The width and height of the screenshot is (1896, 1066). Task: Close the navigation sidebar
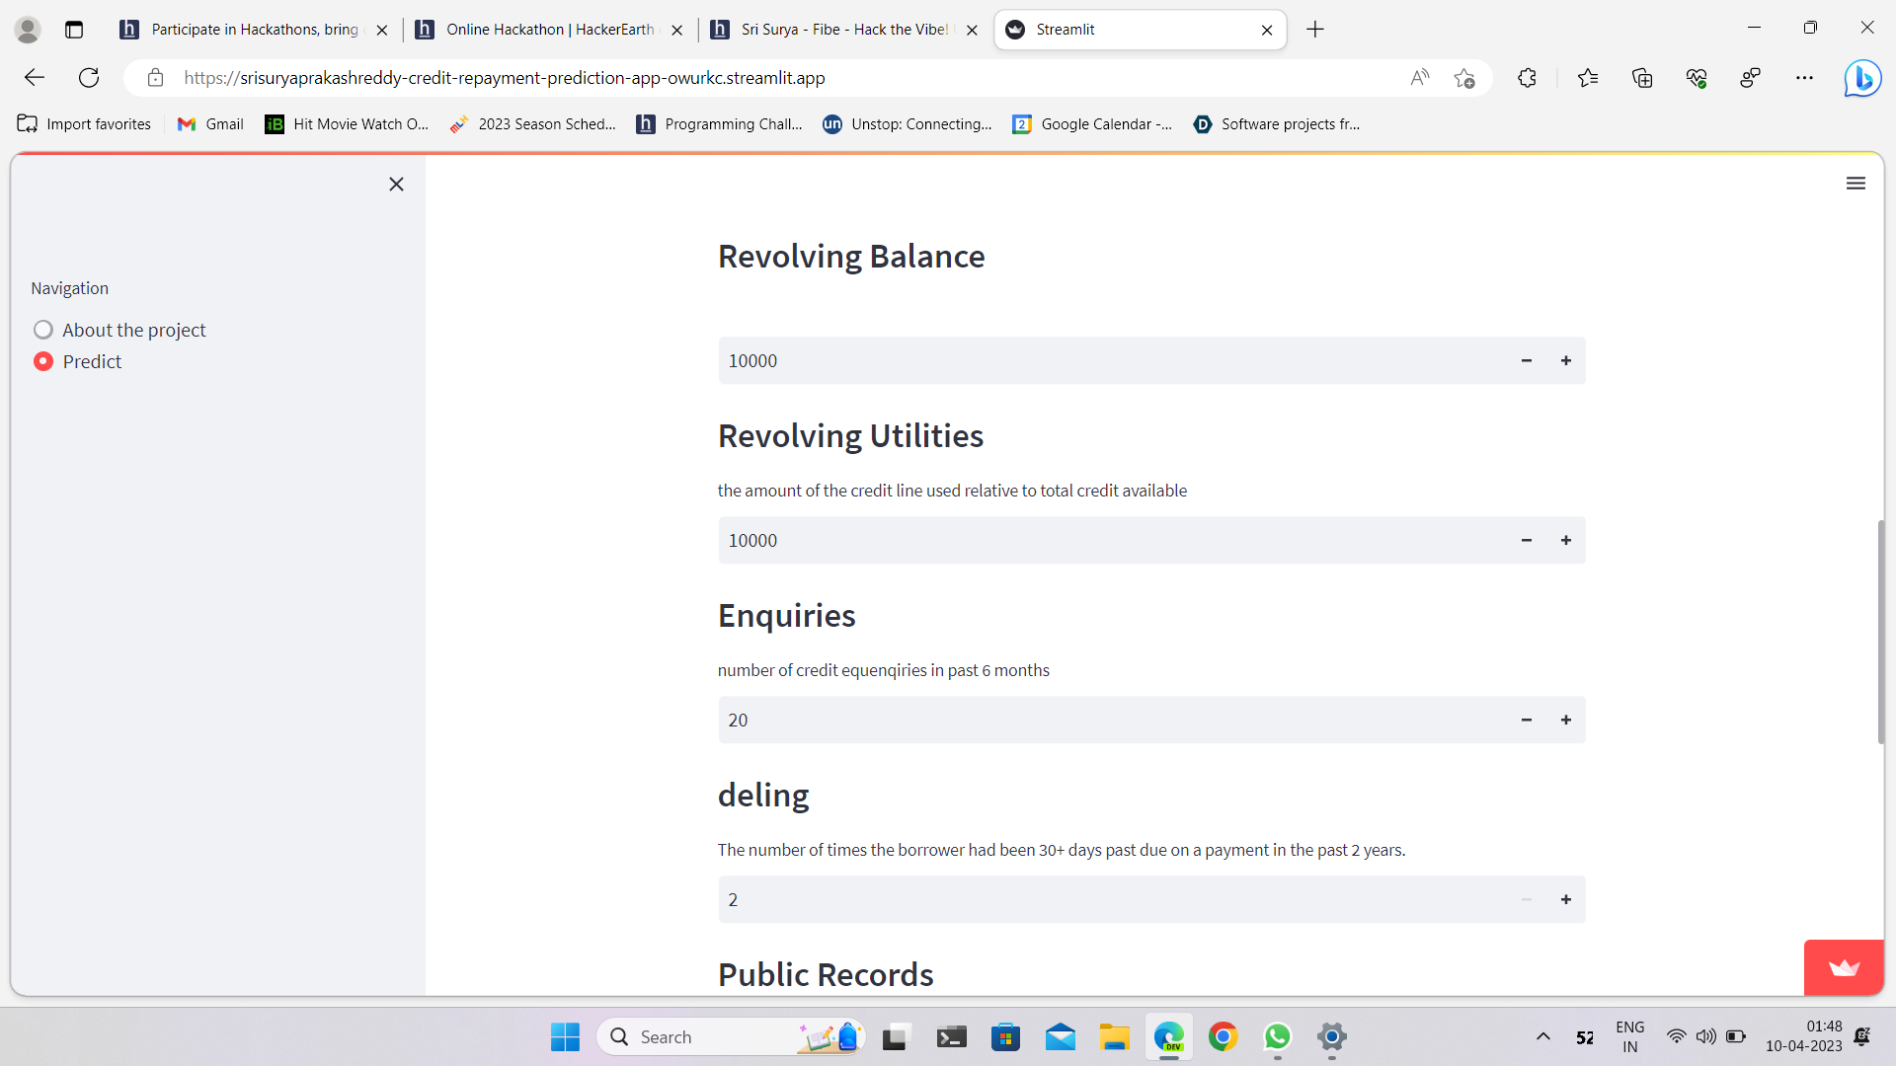click(x=396, y=185)
